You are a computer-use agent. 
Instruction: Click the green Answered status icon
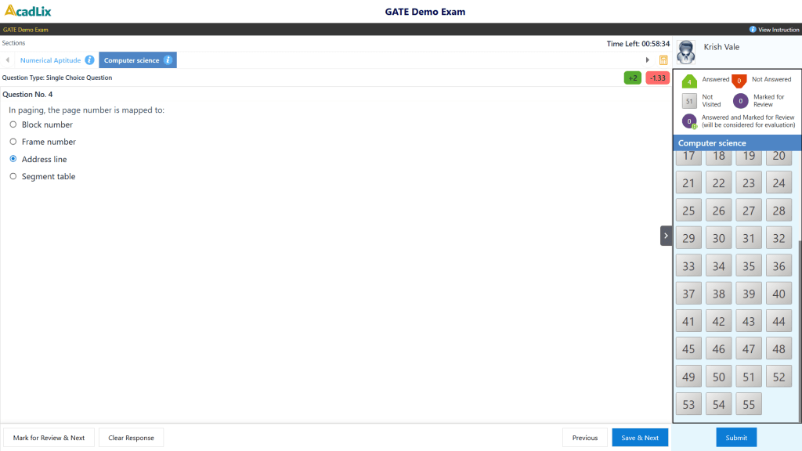click(690, 79)
